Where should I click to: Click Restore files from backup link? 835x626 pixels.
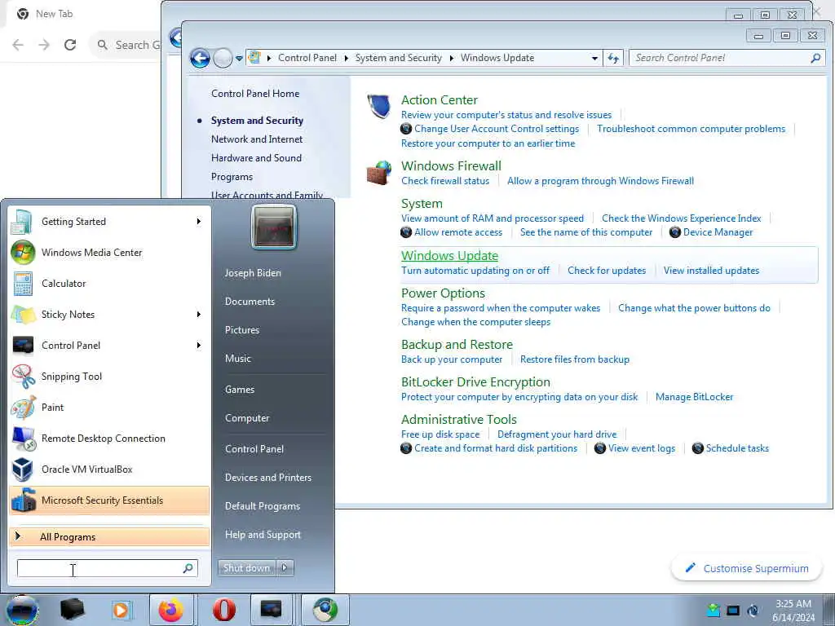[575, 359]
